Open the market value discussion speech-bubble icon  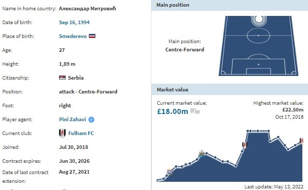195,111
